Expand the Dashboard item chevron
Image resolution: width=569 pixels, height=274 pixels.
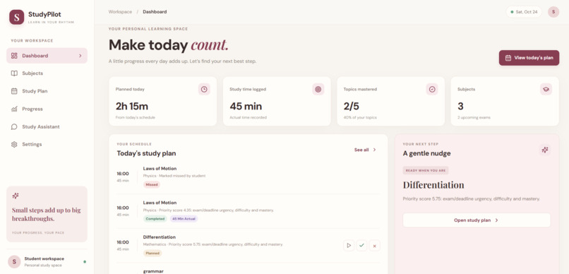[x=80, y=56]
